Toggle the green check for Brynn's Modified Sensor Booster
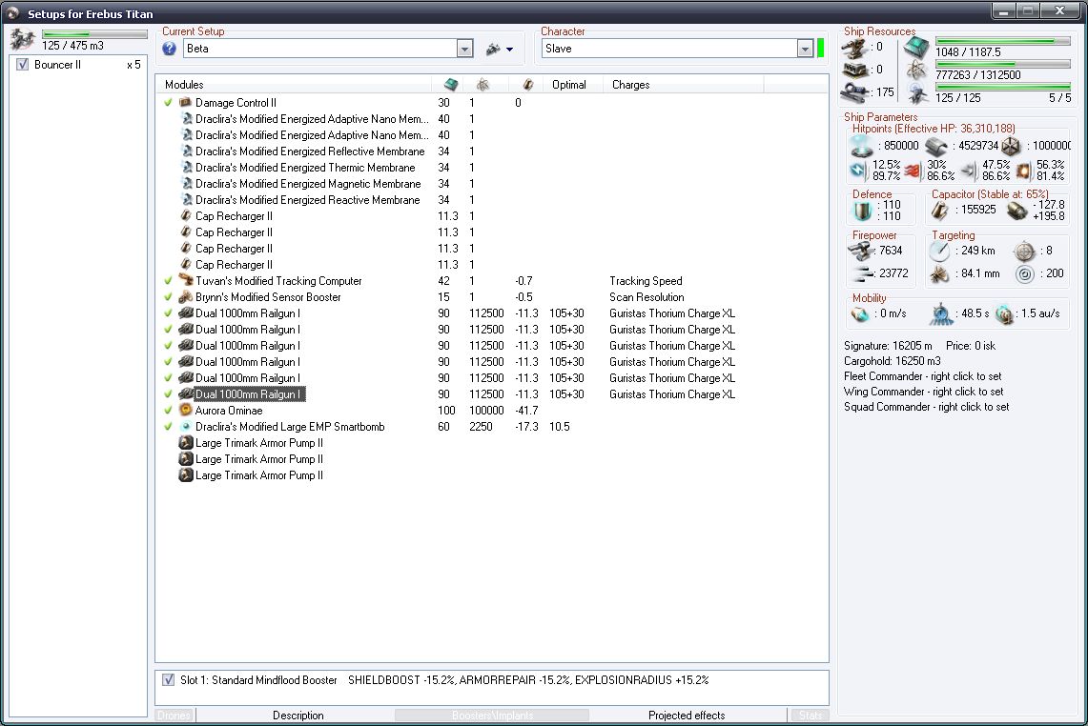This screenshot has width=1088, height=726. point(168,296)
